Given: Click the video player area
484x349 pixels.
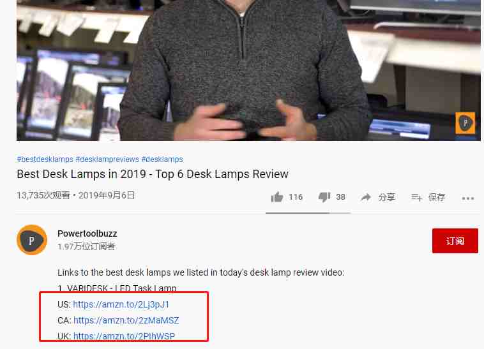Looking at the screenshot, I should point(248,70).
